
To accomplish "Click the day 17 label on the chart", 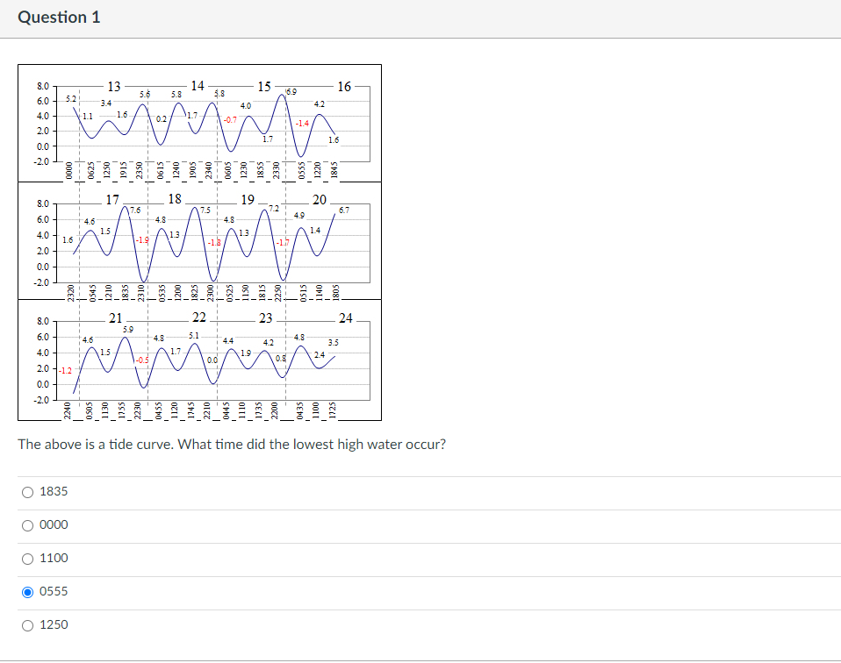I will (x=112, y=199).
